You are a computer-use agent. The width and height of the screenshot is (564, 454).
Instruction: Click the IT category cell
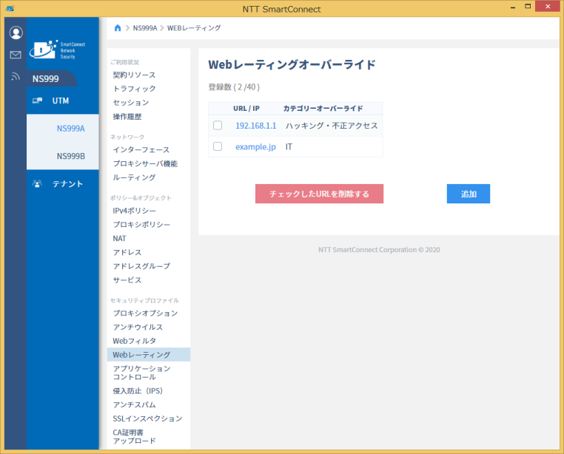click(289, 146)
